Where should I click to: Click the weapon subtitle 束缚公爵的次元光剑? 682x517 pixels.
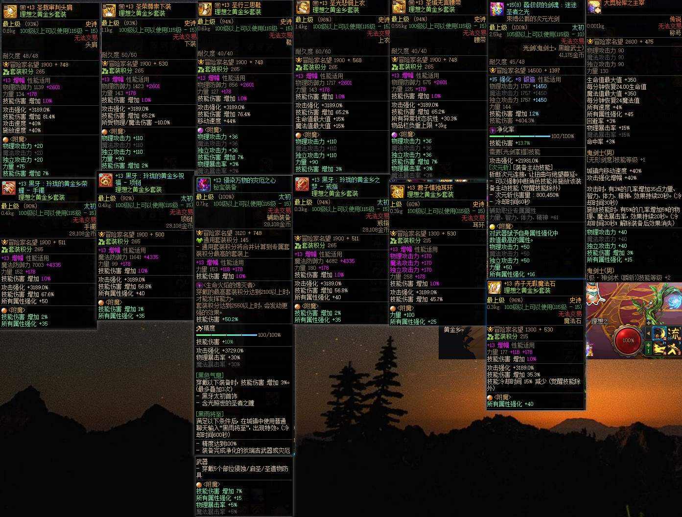click(533, 19)
